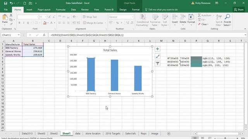Cut the selection with scissors icon
The height and width of the screenshot is (139, 248).
pos(11,15)
